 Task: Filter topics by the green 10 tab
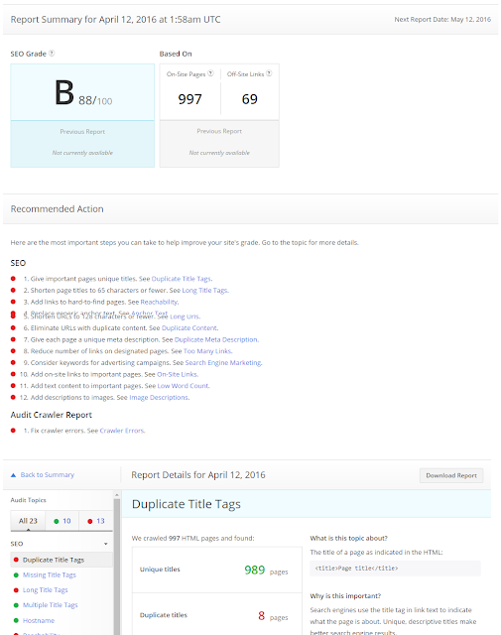[x=62, y=521]
